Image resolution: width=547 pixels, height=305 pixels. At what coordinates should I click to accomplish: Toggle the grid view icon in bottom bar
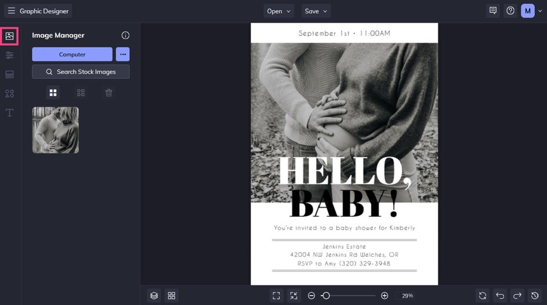172,296
